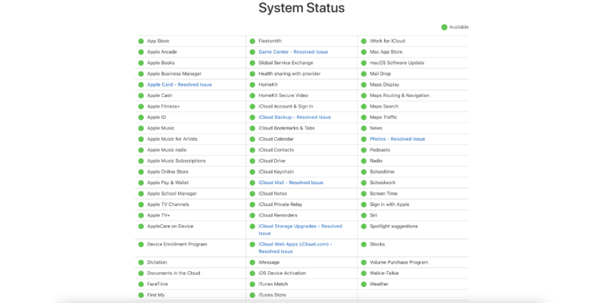Click the green dot next to Fleetsmith

click(x=252, y=41)
